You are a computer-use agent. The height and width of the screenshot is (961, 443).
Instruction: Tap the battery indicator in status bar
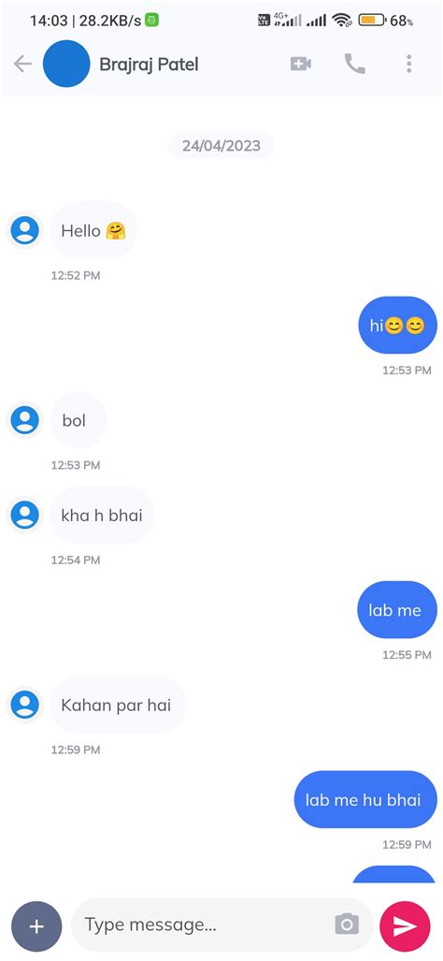pyautogui.click(x=371, y=21)
